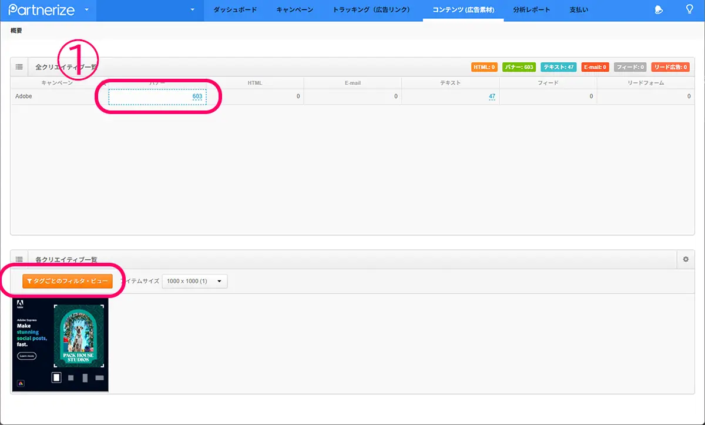This screenshot has width=705, height=425.
Task: Click the フィード: 0 gray badge
Action: coord(630,68)
